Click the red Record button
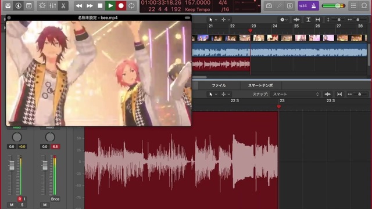 [x=121, y=6]
